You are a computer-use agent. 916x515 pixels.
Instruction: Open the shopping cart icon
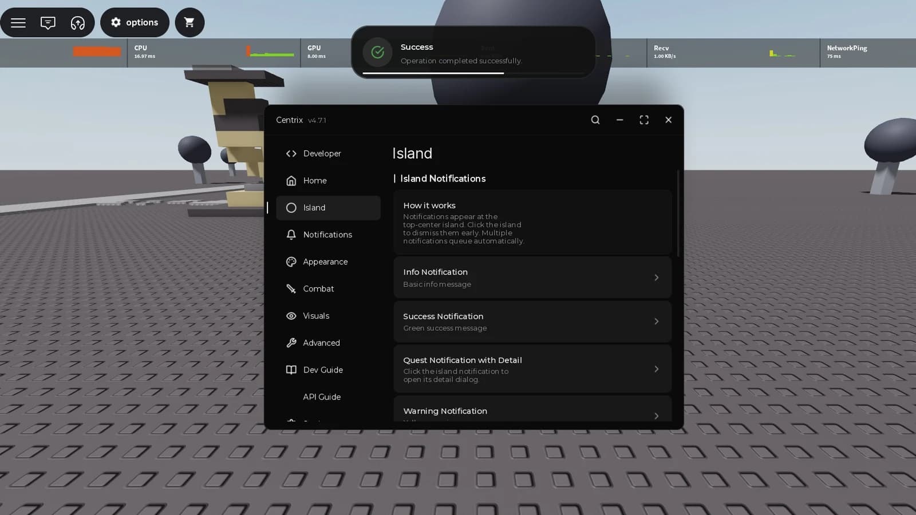click(189, 22)
